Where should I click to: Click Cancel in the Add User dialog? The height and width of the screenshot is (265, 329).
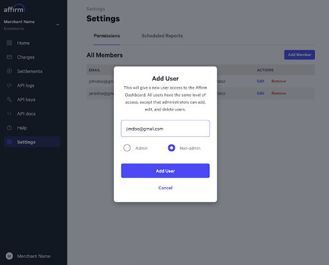pyautogui.click(x=165, y=188)
